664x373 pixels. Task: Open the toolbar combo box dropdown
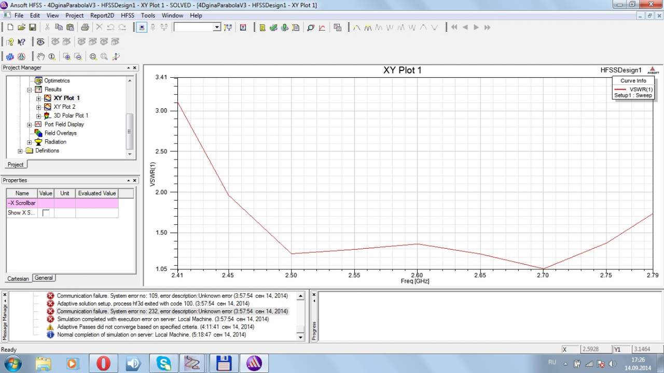coord(217,27)
